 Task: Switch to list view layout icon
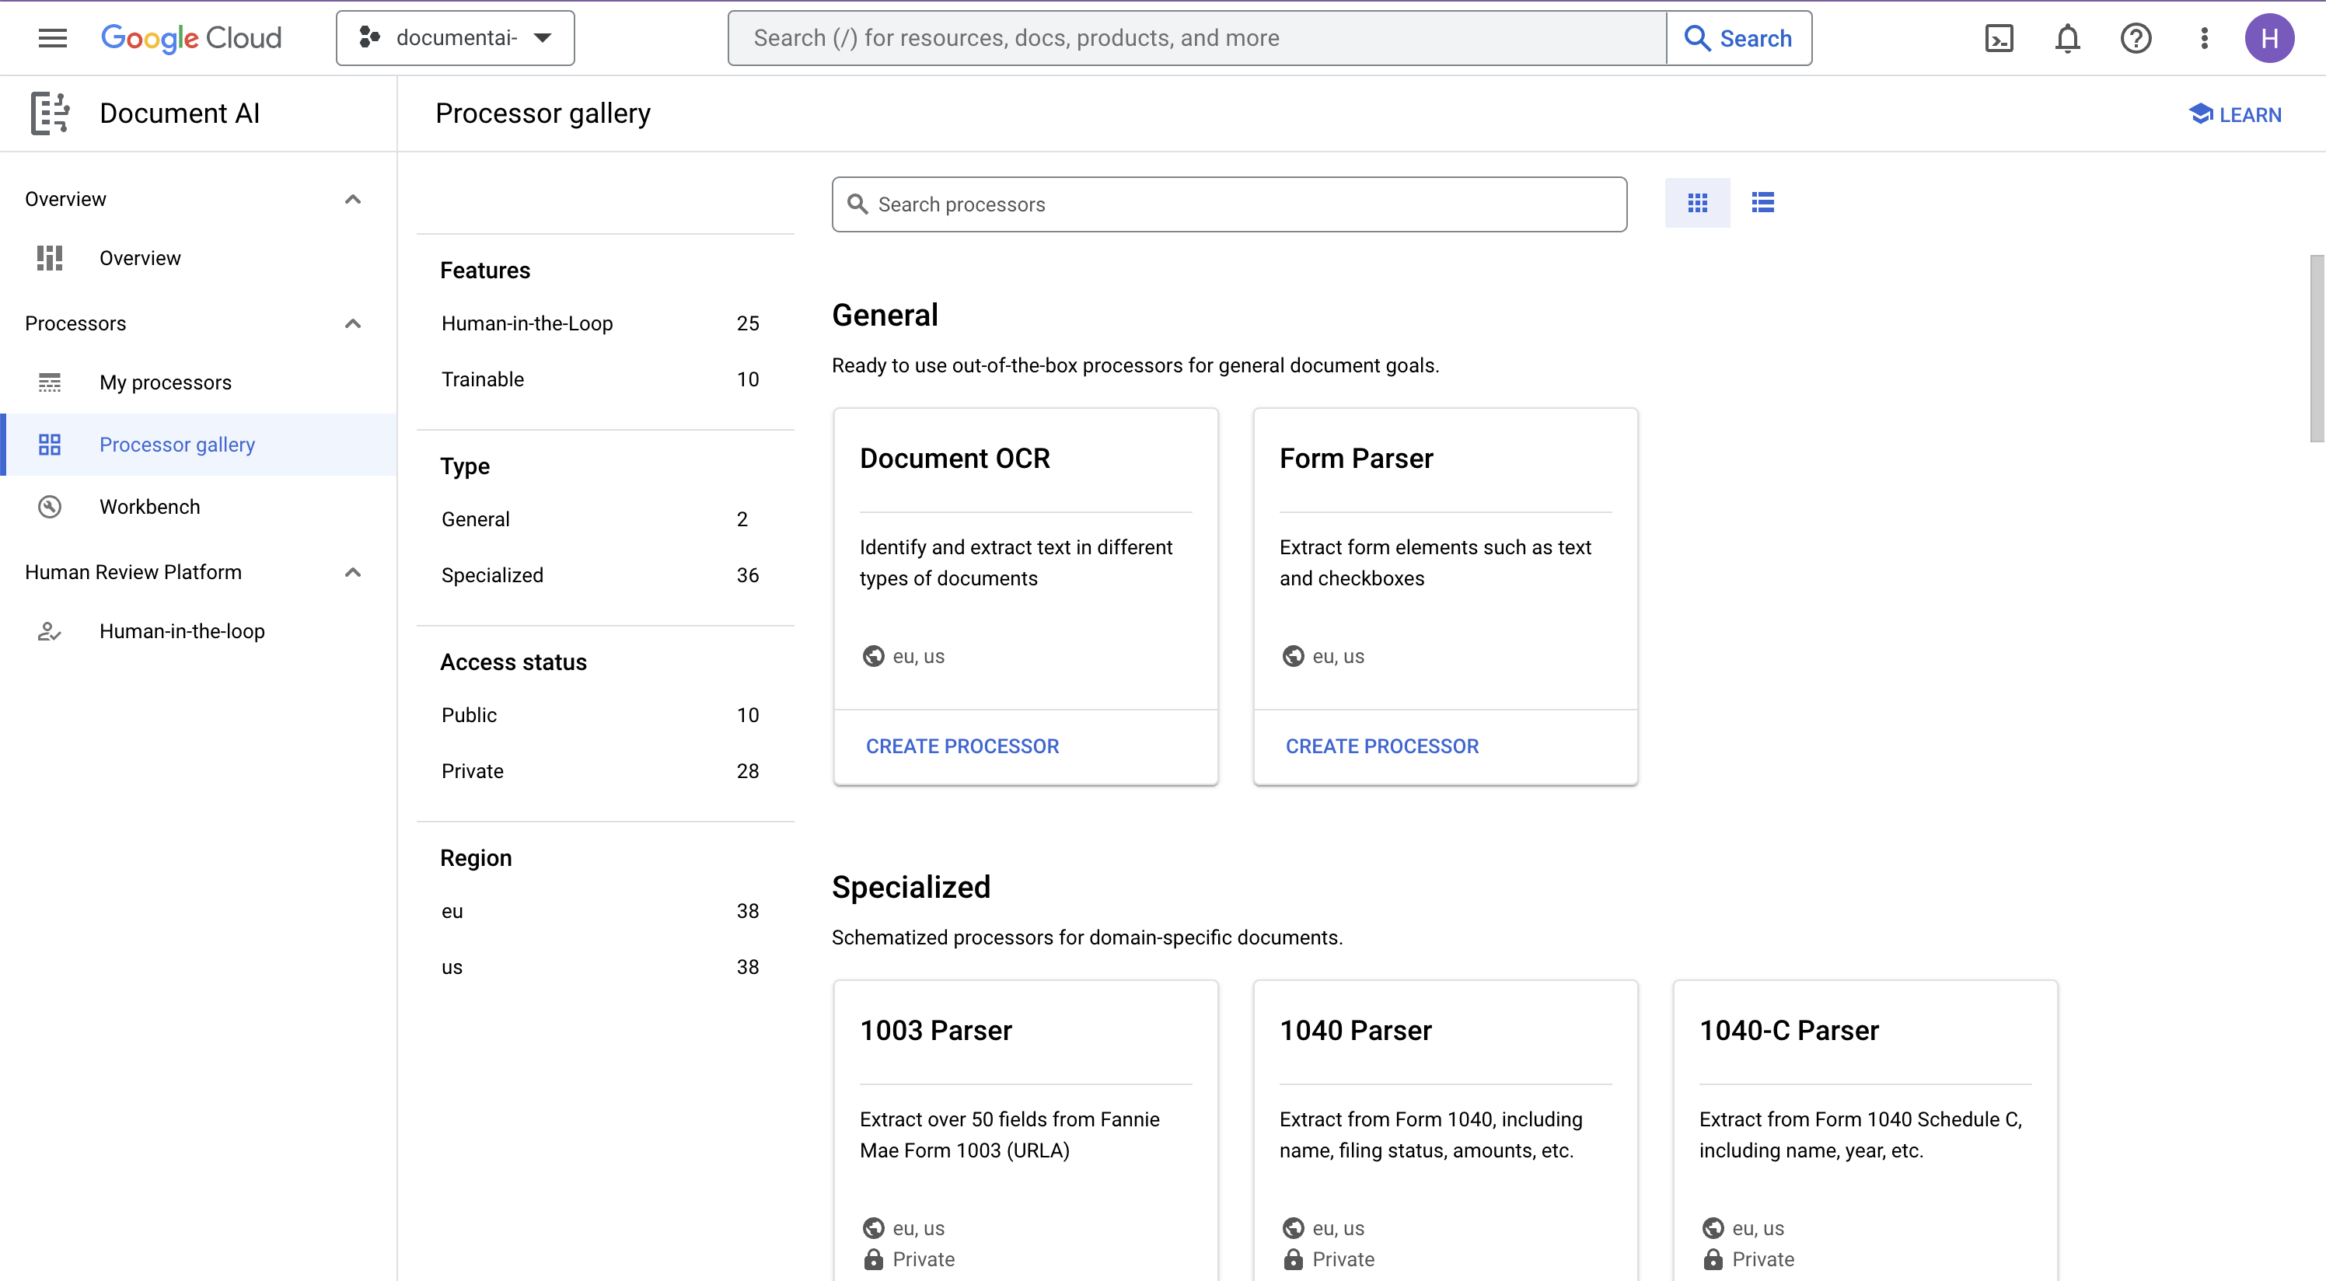1762,202
